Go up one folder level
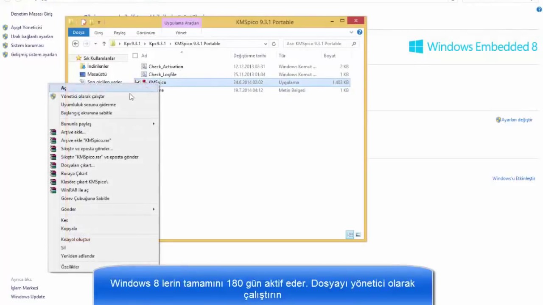The height and width of the screenshot is (305, 543). (104, 44)
